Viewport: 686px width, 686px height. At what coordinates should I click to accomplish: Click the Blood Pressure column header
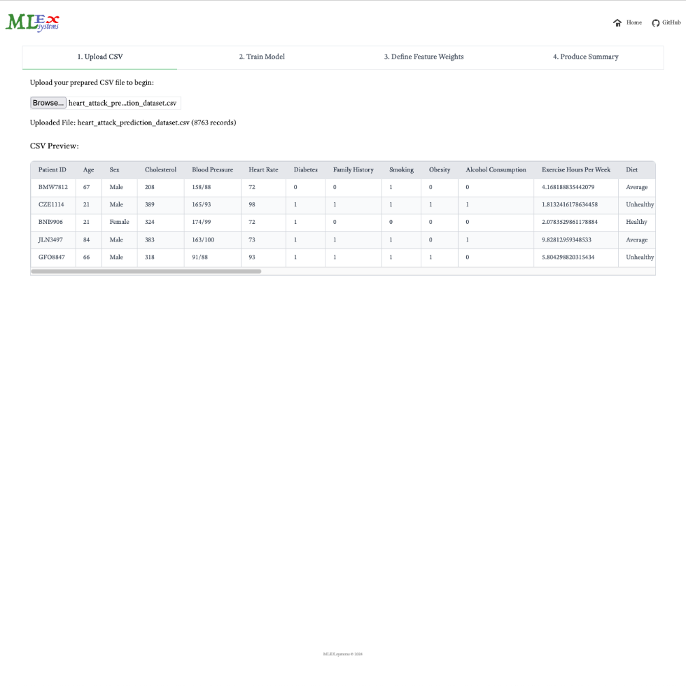click(212, 170)
